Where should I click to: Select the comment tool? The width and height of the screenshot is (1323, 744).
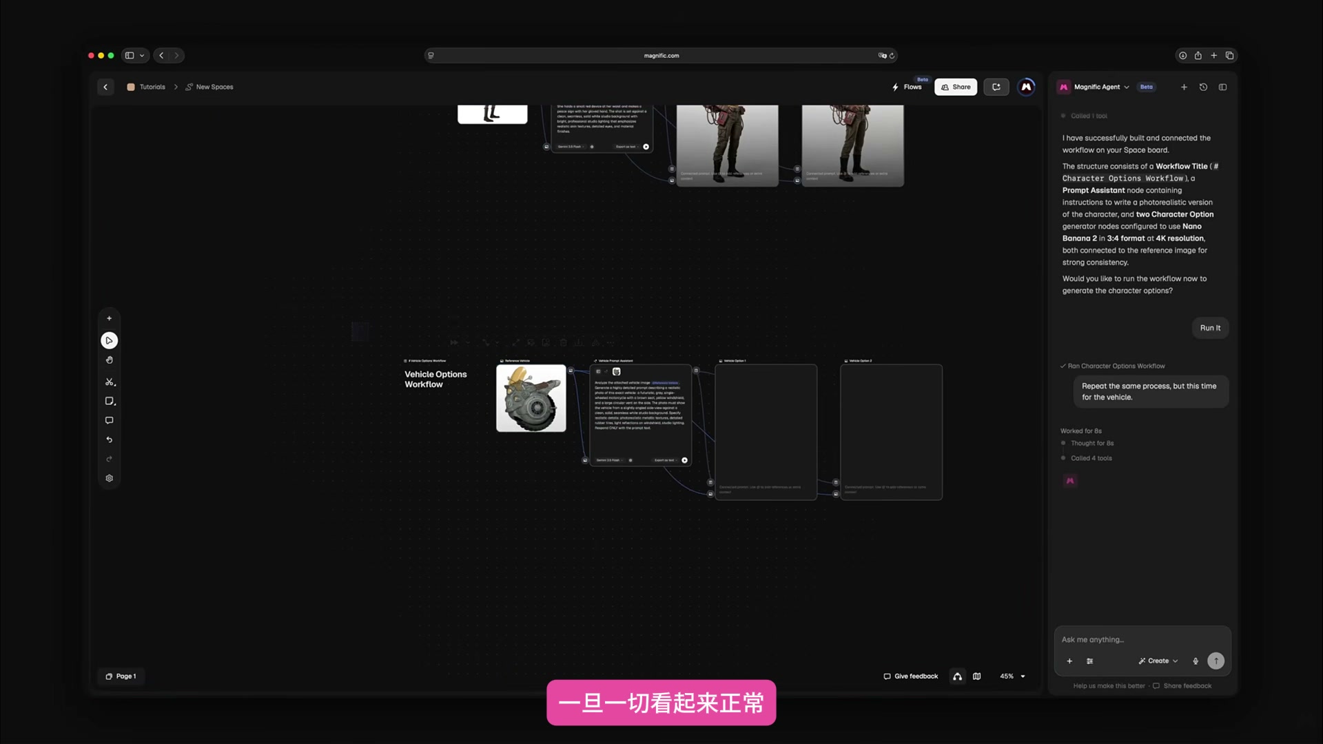(109, 420)
